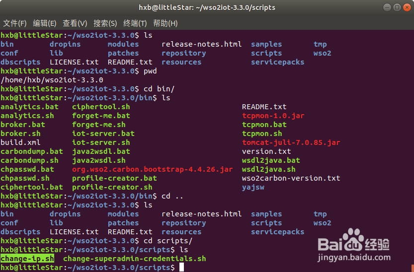The height and width of the screenshot is (272, 414).
Task: Click the pwd output /home/hxb/wso2iot-3.3.0
Action: [52, 80]
